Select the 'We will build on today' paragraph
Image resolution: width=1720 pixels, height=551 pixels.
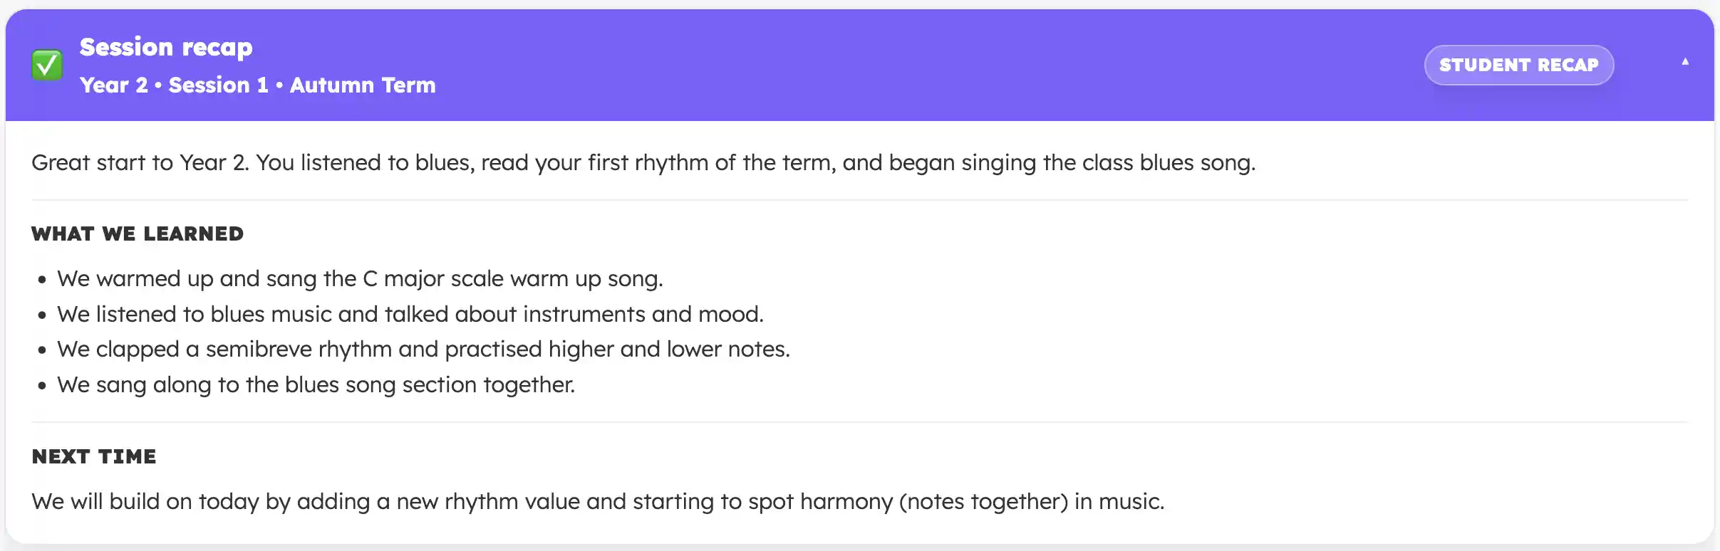click(598, 502)
